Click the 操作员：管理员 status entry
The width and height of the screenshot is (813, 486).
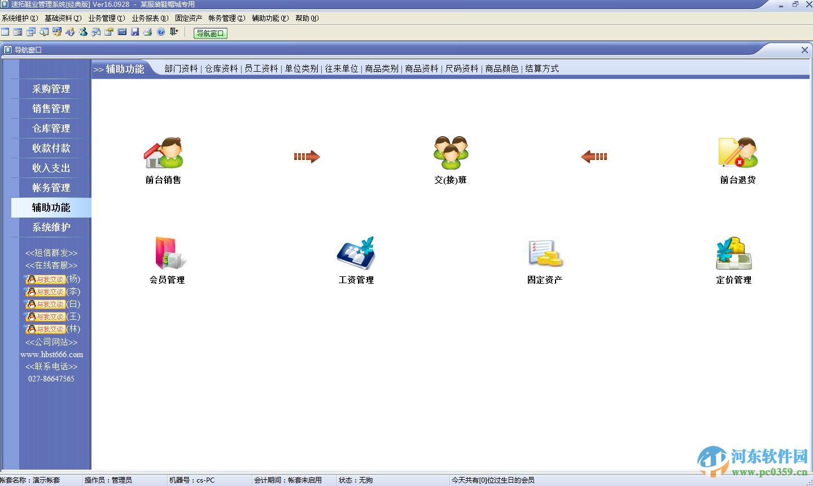coord(108,480)
